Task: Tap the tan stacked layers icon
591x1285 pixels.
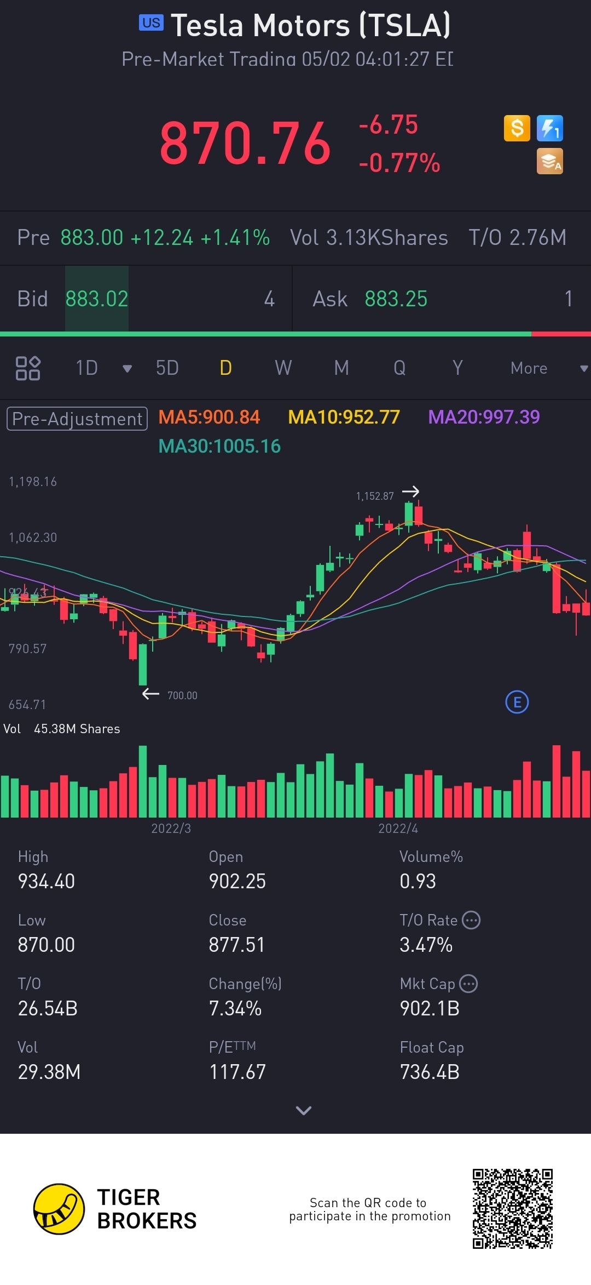Action: click(x=550, y=161)
